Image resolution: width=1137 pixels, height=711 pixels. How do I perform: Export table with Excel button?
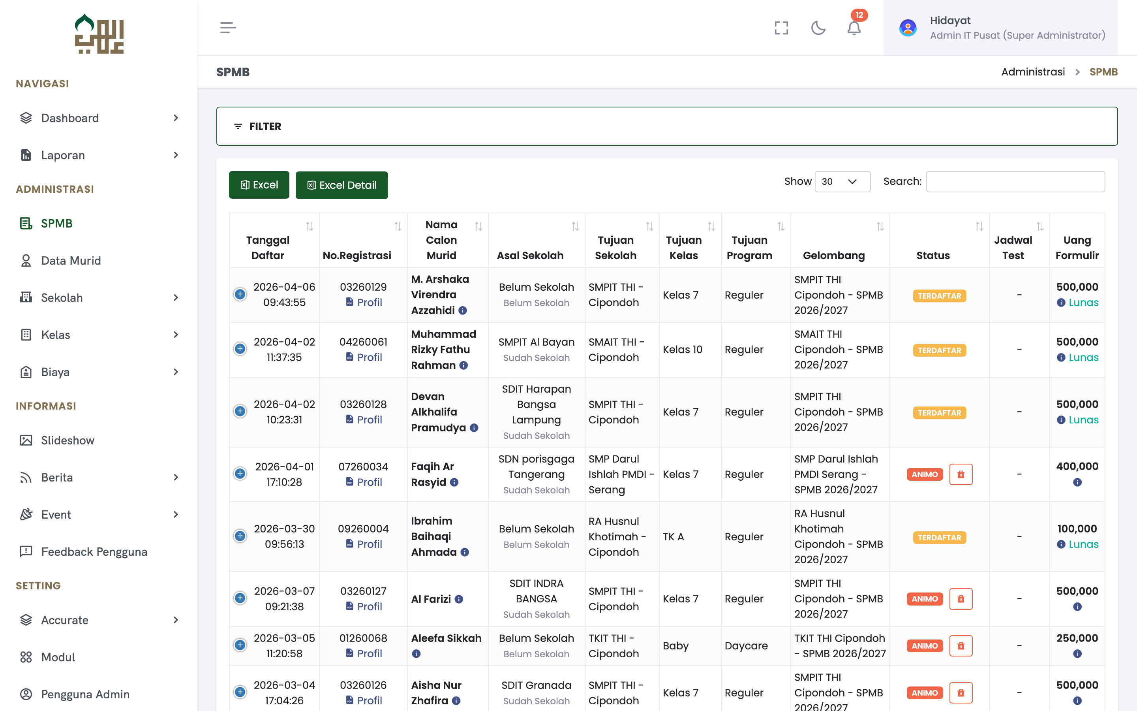click(259, 185)
